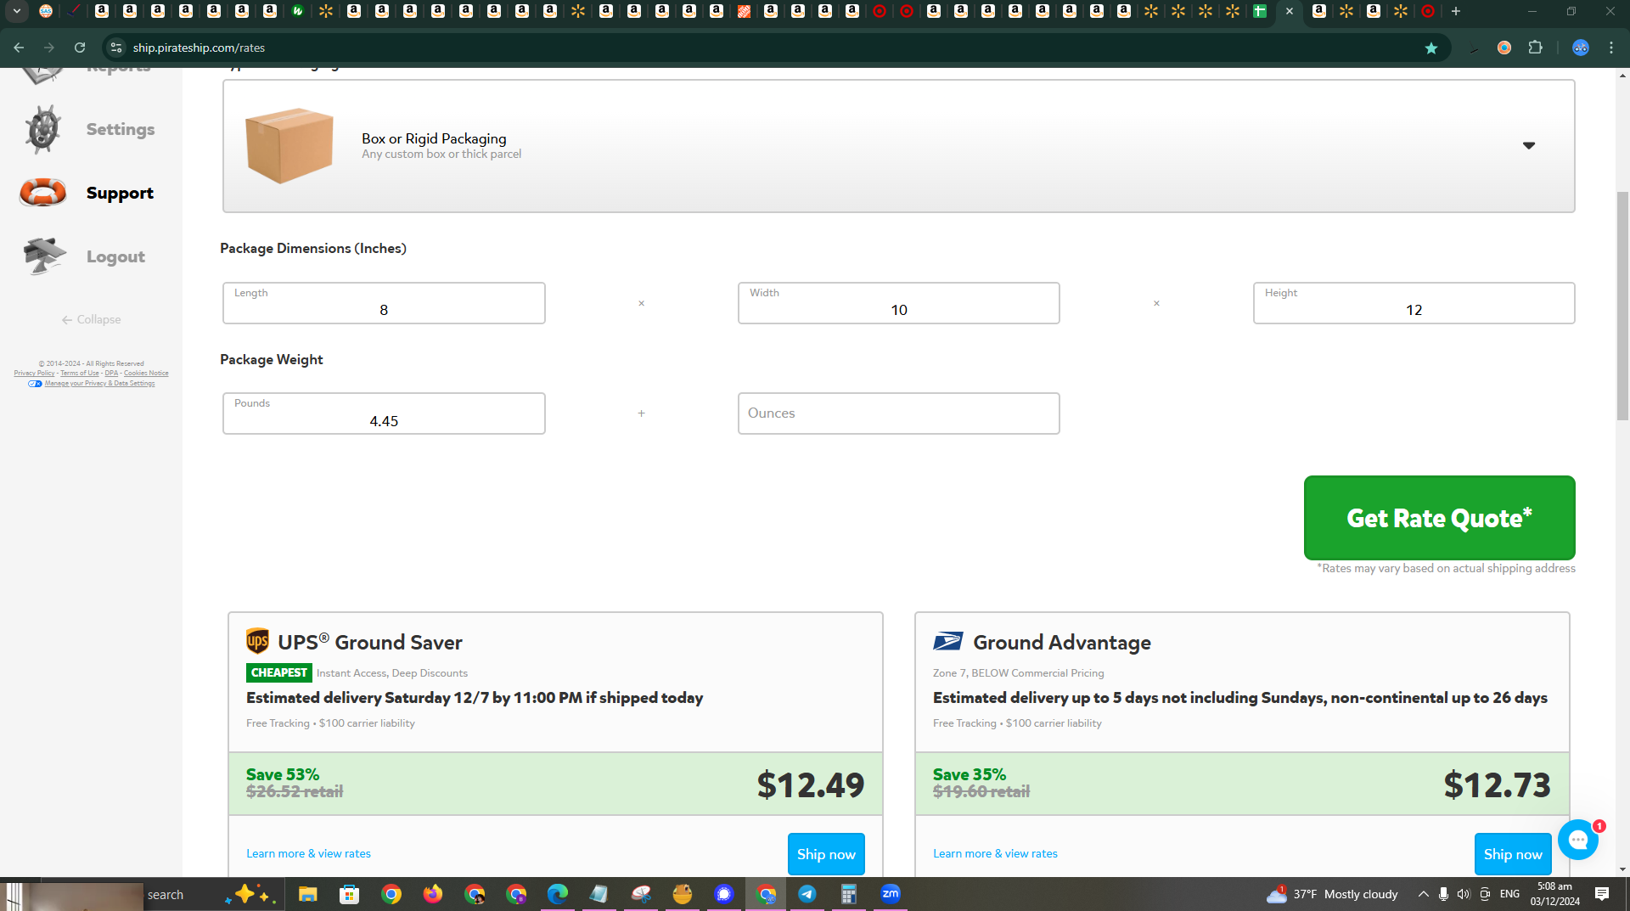Open the Terms of Use link

[80, 374]
